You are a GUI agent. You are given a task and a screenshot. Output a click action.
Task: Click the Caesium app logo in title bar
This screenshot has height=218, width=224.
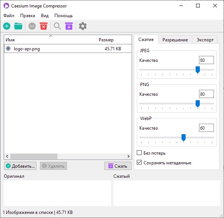(x=6, y=6)
